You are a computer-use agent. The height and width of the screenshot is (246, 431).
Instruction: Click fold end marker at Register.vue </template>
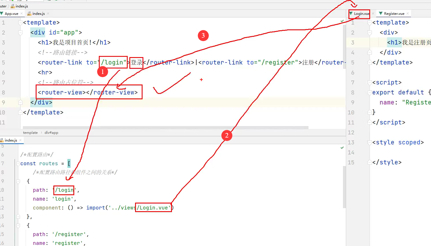(x=370, y=62)
